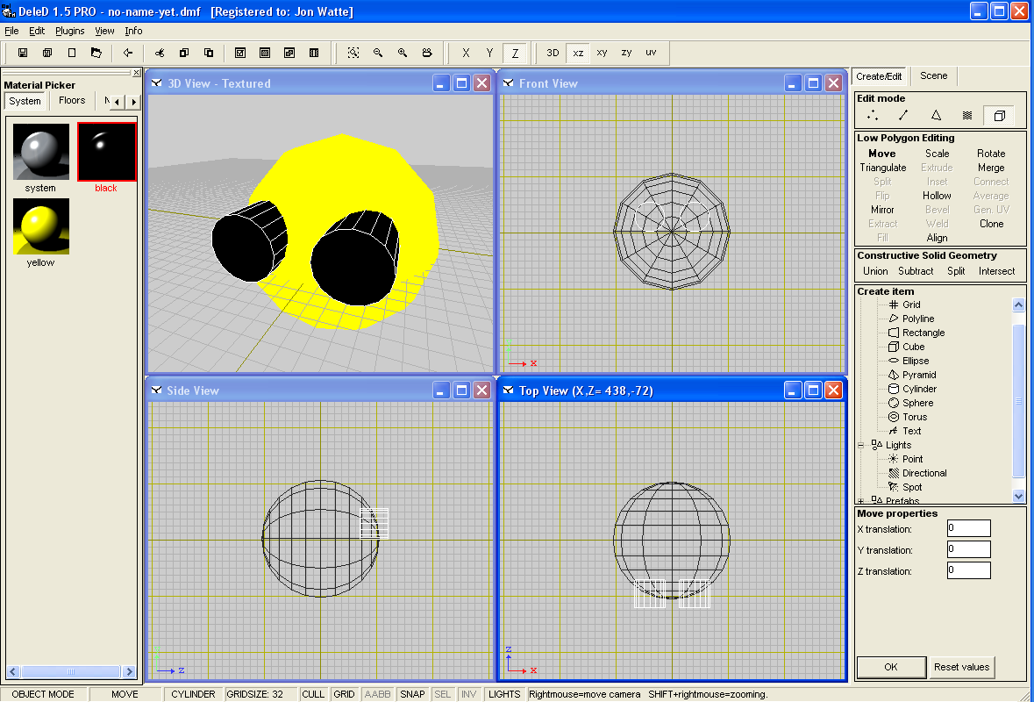Disable the GRID display toggle
The image size is (1034, 702).
point(344,693)
